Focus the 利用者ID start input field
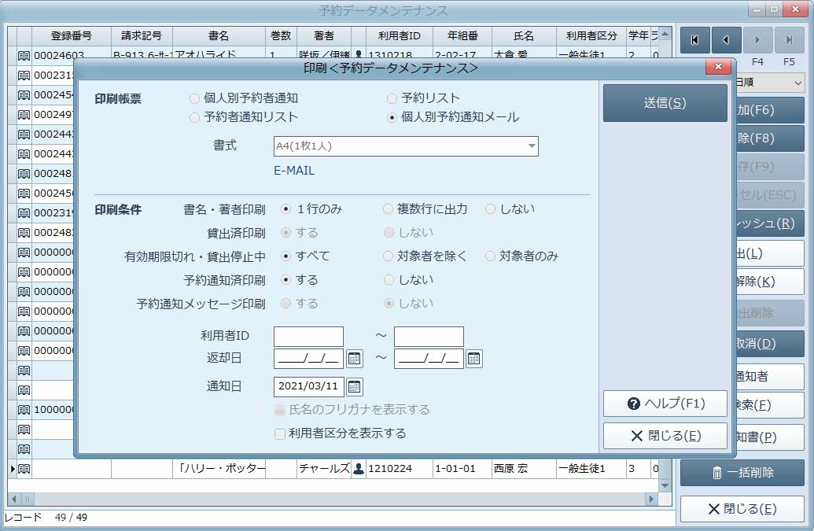814x531 pixels. point(308,337)
